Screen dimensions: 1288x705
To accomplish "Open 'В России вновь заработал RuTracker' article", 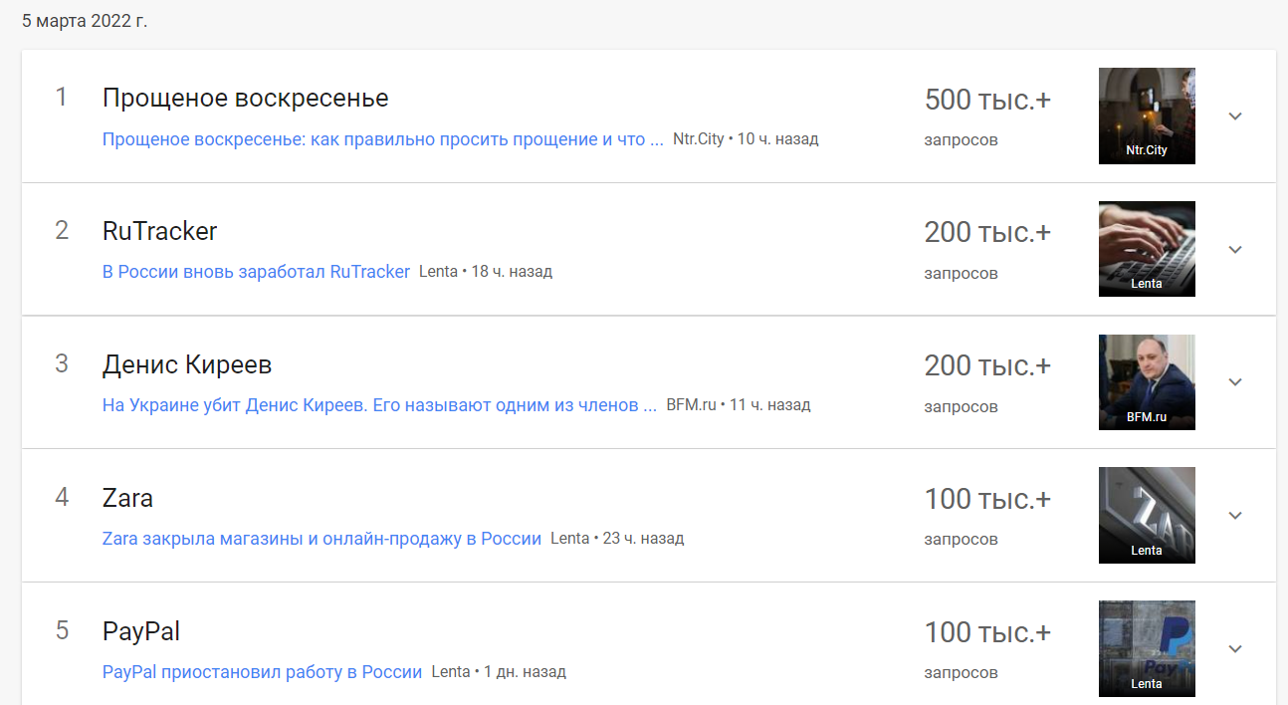I will pos(256,272).
